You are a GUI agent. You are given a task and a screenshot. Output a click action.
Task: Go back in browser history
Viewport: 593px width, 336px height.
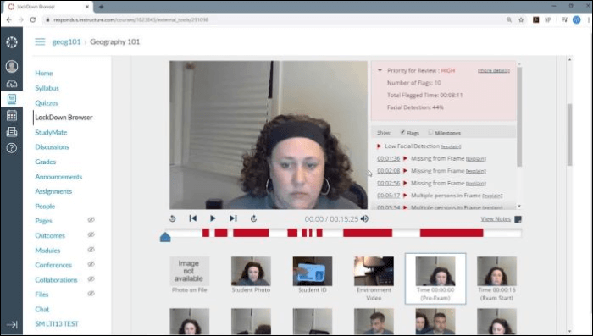pyautogui.click(x=9, y=19)
